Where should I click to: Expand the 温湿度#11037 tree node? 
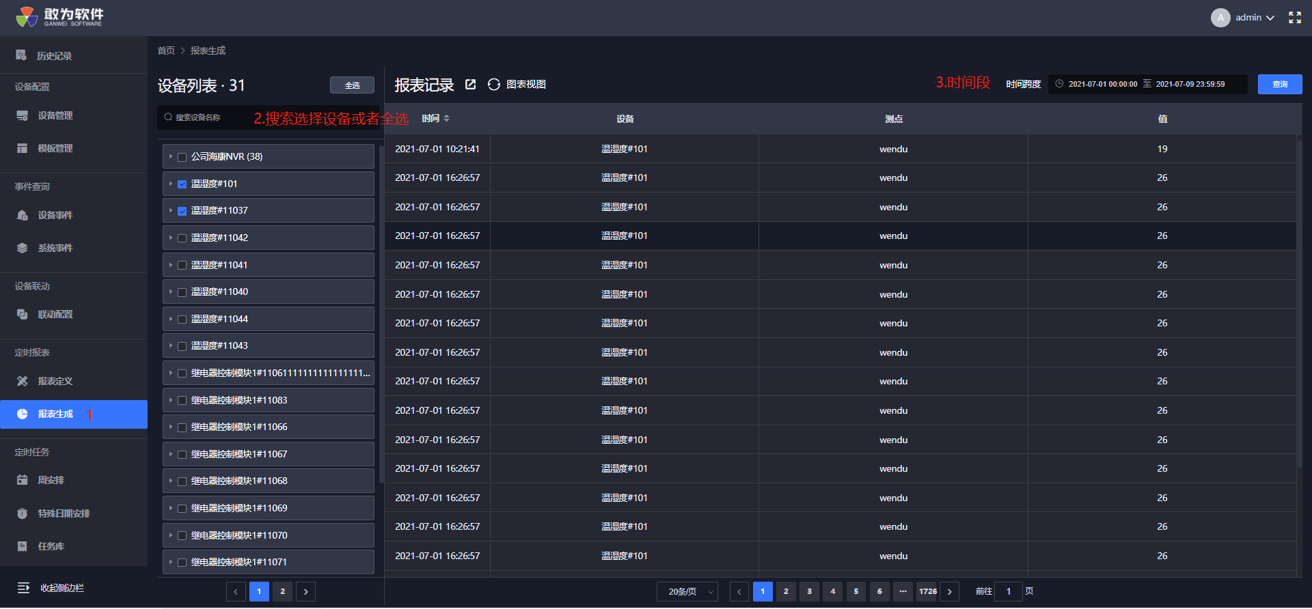[171, 211]
